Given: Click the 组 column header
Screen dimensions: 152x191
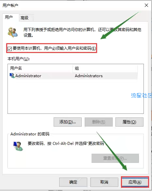Looking at the screenshot, I should [105, 68].
